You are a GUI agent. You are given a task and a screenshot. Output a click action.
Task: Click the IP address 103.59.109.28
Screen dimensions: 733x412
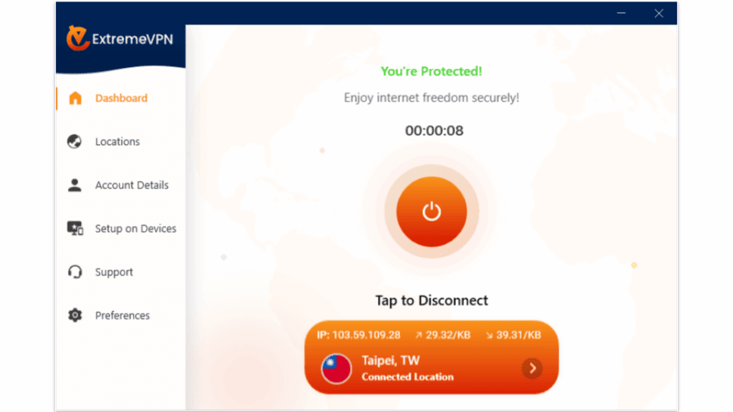coord(359,335)
